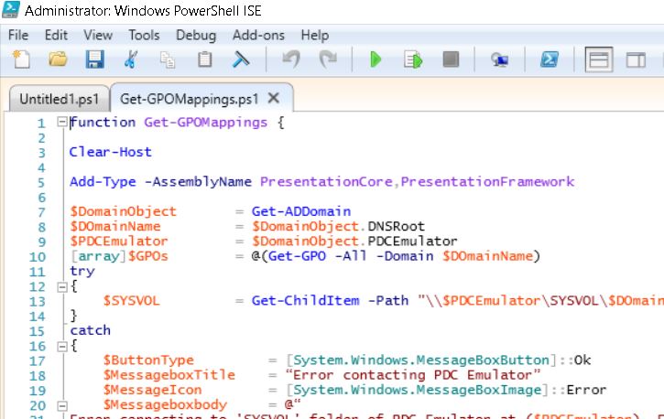Click the $DomainObject variable on line 7
The image size is (664, 419).
tap(123, 211)
